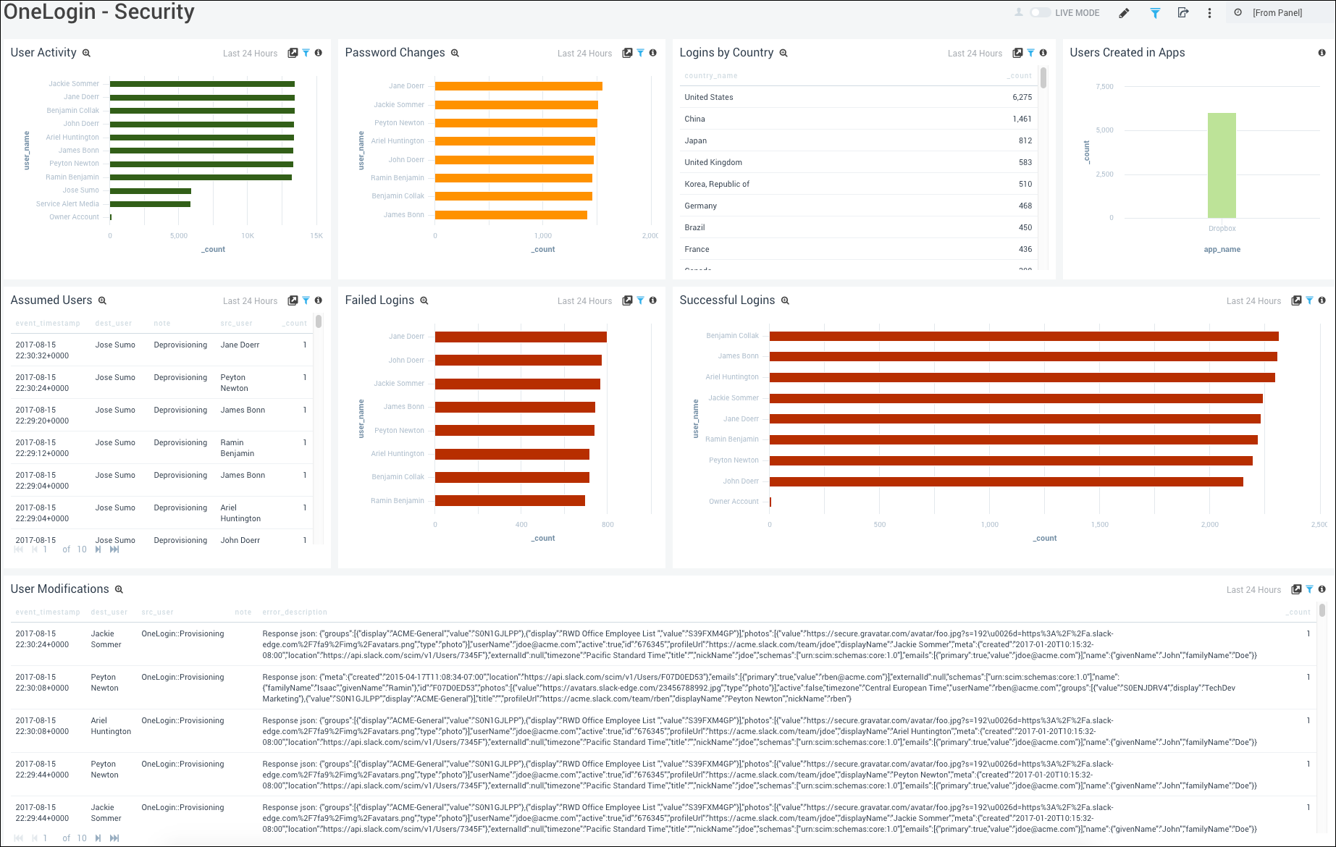Open the dashboard filter funnel icon

[1155, 13]
